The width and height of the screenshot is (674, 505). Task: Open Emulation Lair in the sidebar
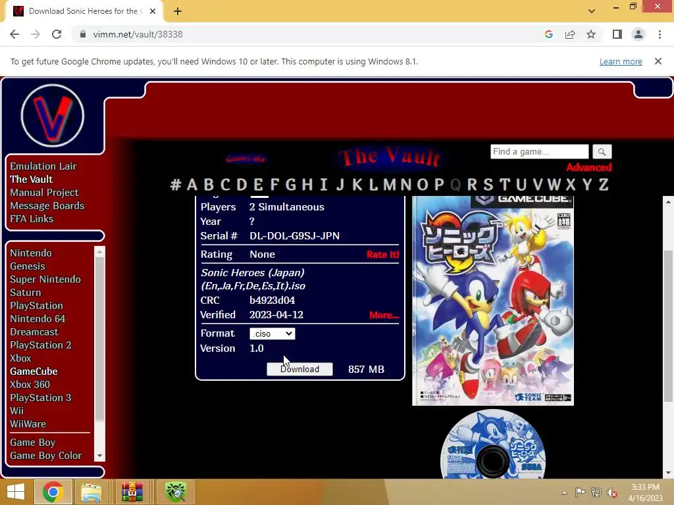[43, 166]
